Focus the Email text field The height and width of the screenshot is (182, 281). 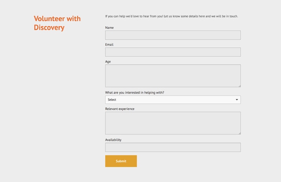point(172,52)
